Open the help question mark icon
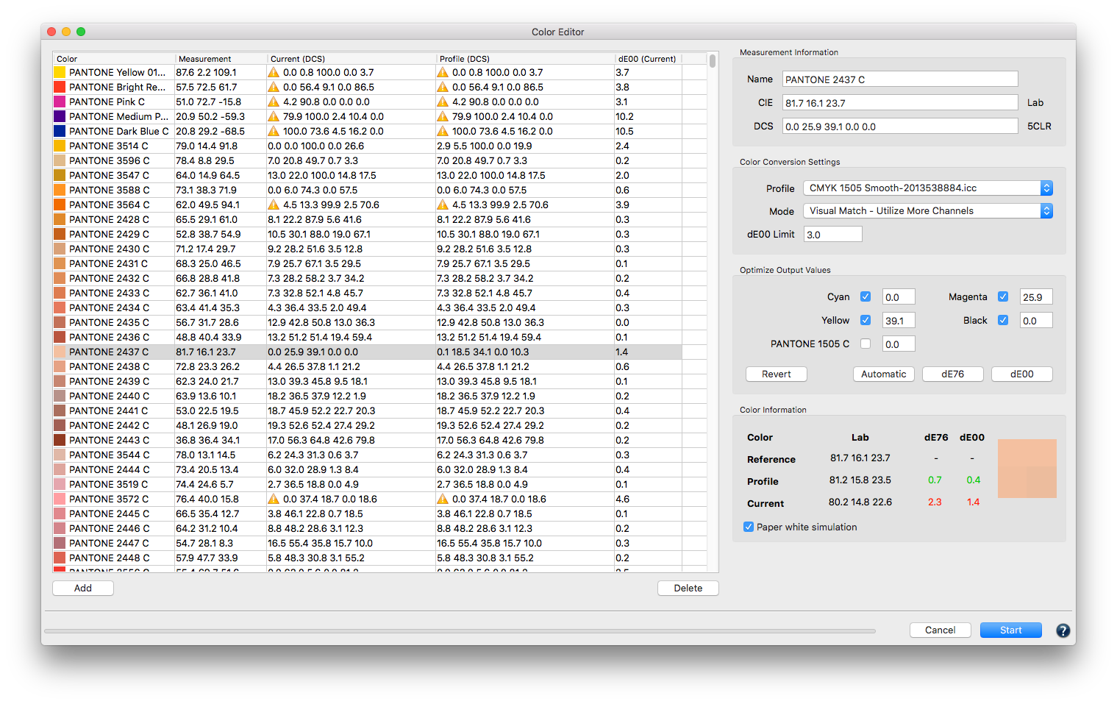Image resolution: width=1117 pixels, height=704 pixels. pyautogui.click(x=1063, y=630)
